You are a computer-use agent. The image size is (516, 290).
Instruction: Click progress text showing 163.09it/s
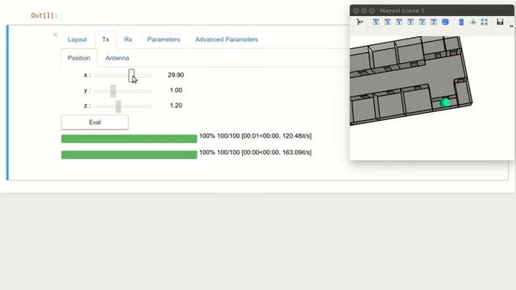256,152
